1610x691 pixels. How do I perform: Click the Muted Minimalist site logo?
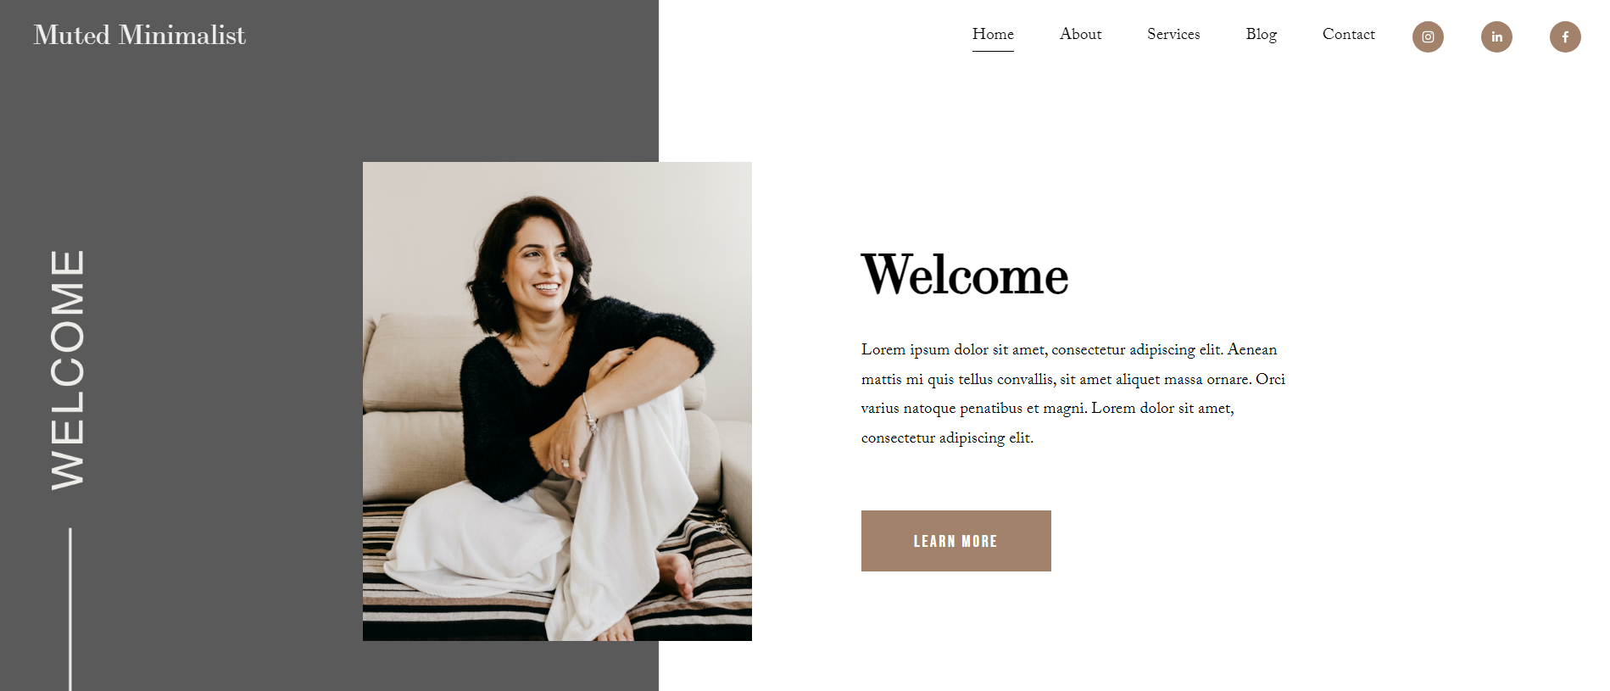pyautogui.click(x=140, y=35)
